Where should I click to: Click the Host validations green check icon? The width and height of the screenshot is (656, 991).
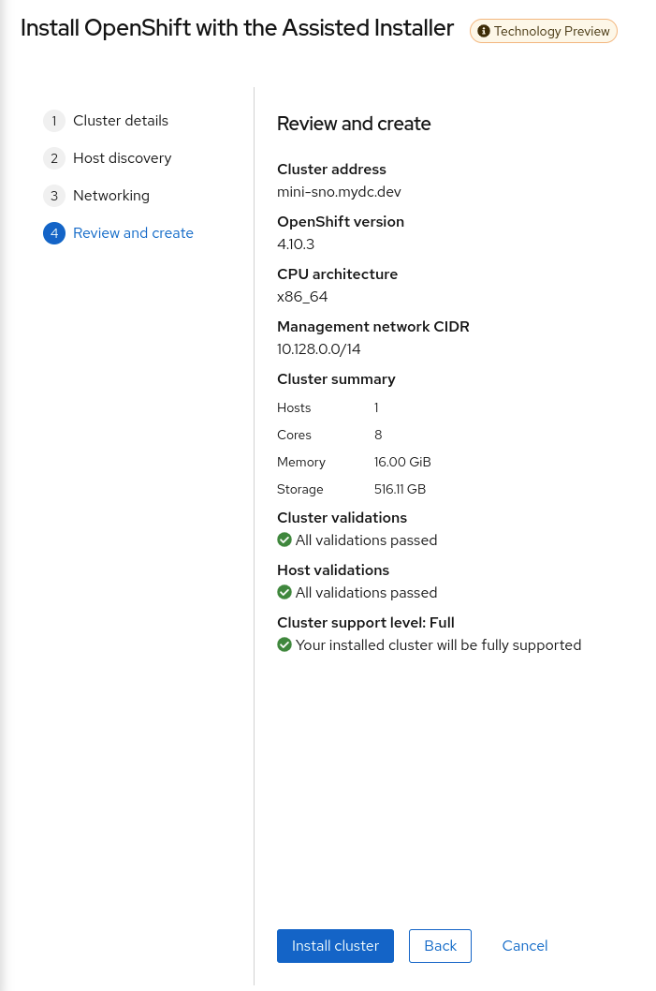pos(284,592)
